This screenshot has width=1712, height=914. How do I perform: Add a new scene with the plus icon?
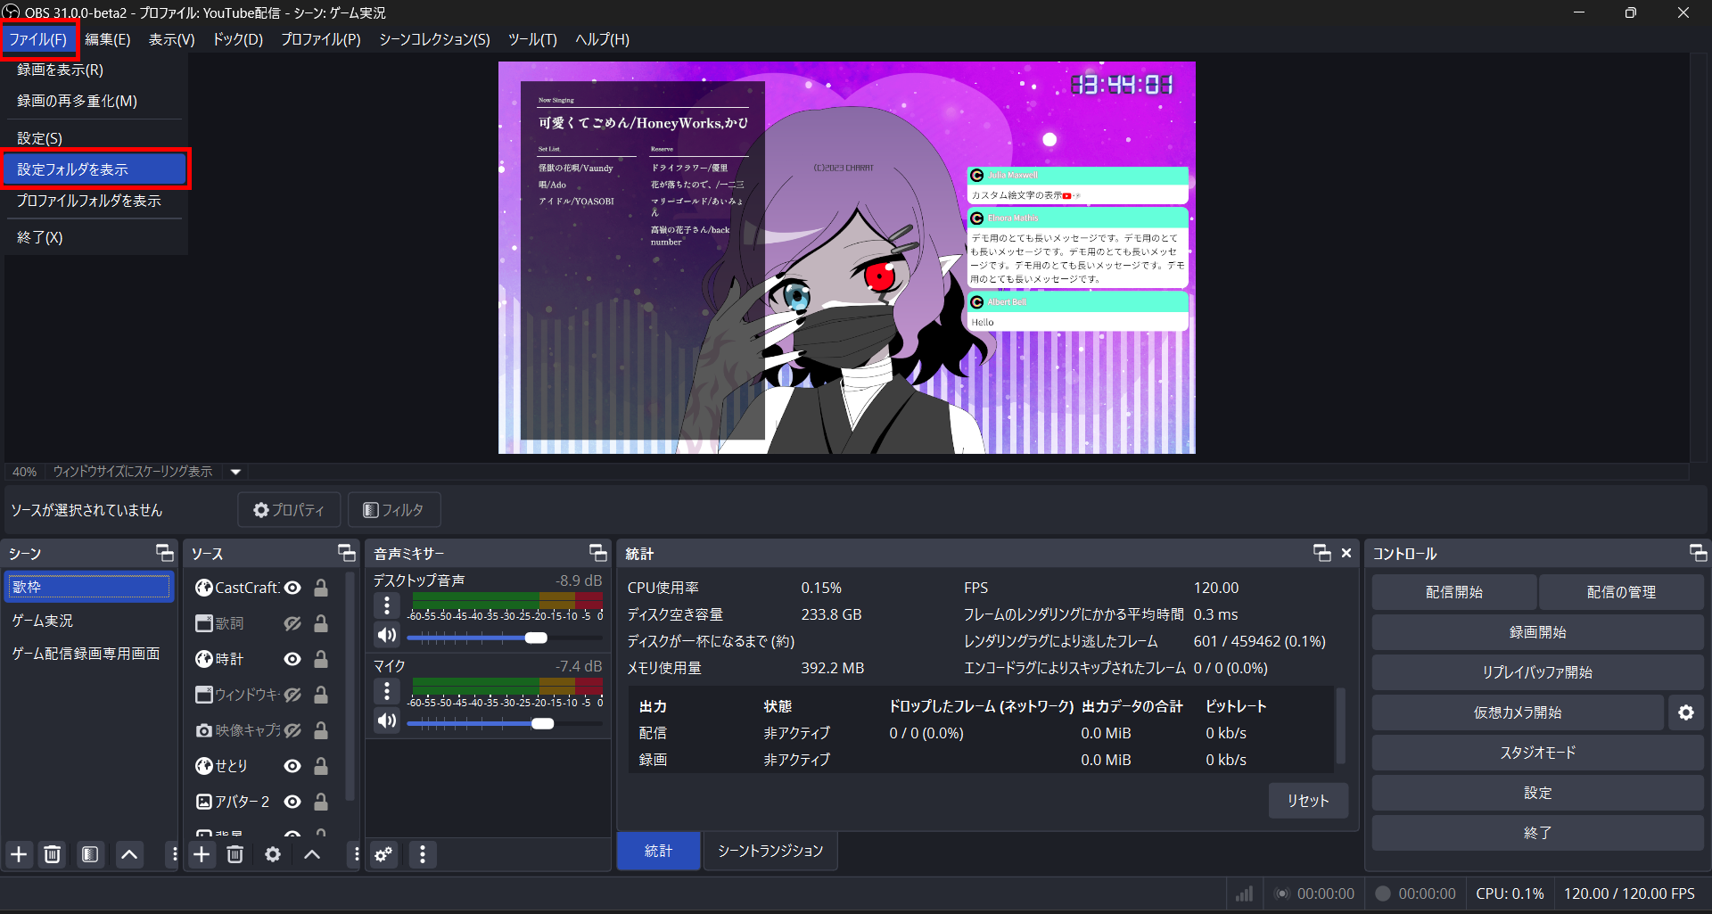[19, 854]
